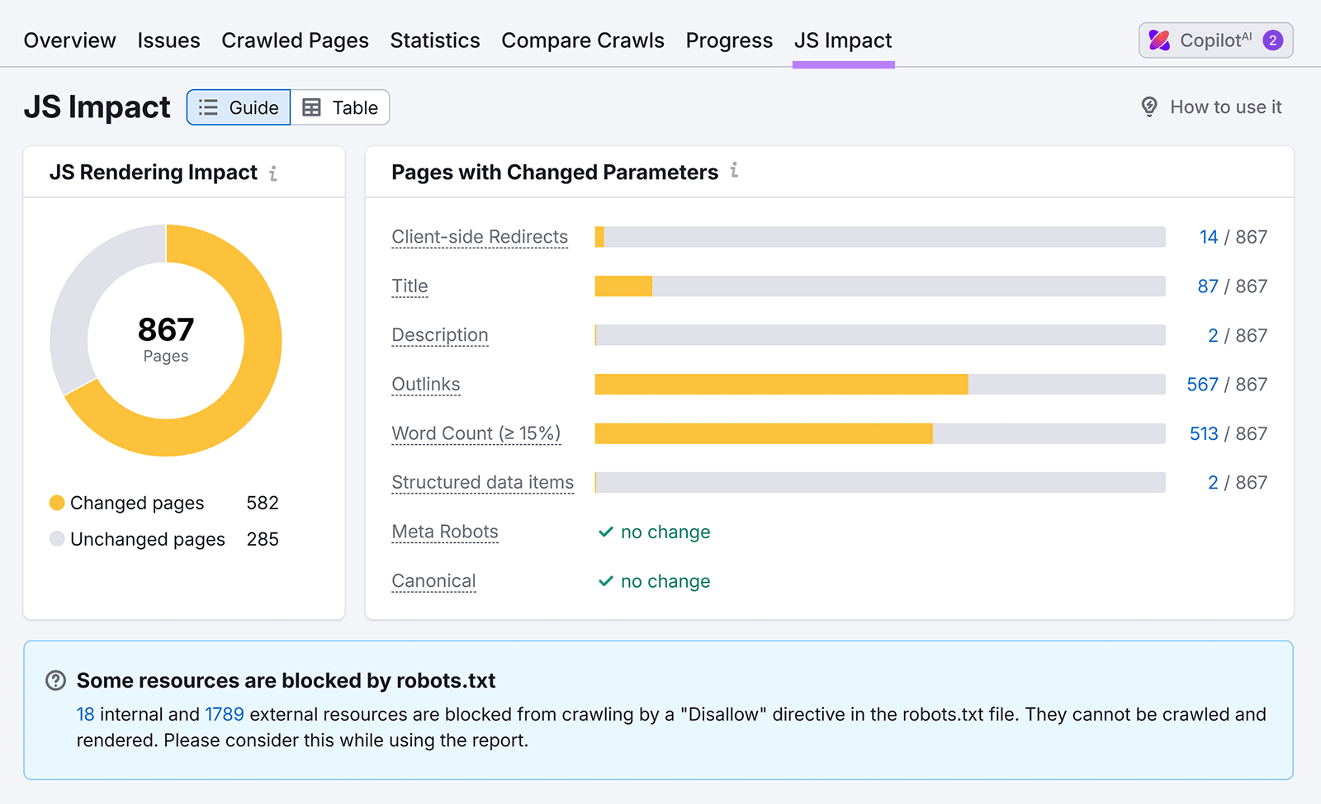Open the Compare Crawls tab
This screenshot has height=804, width=1321.
[x=583, y=40]
